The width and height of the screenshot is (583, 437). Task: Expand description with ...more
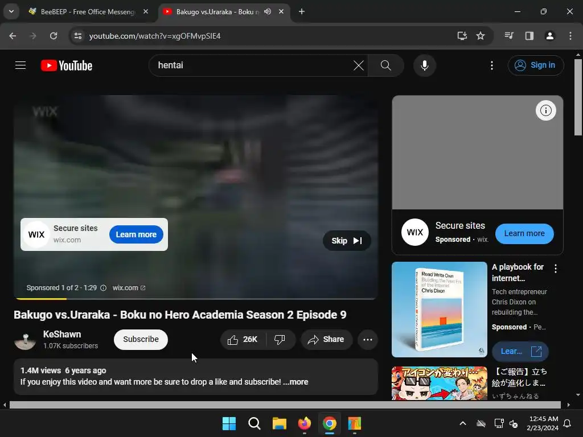click(295, 382)
